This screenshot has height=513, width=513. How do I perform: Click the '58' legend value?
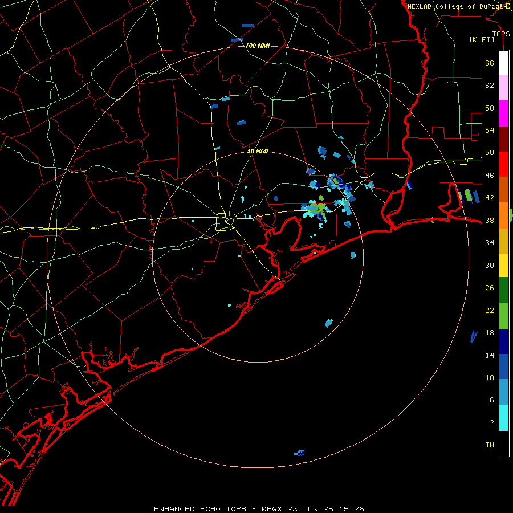coord(490,108)
